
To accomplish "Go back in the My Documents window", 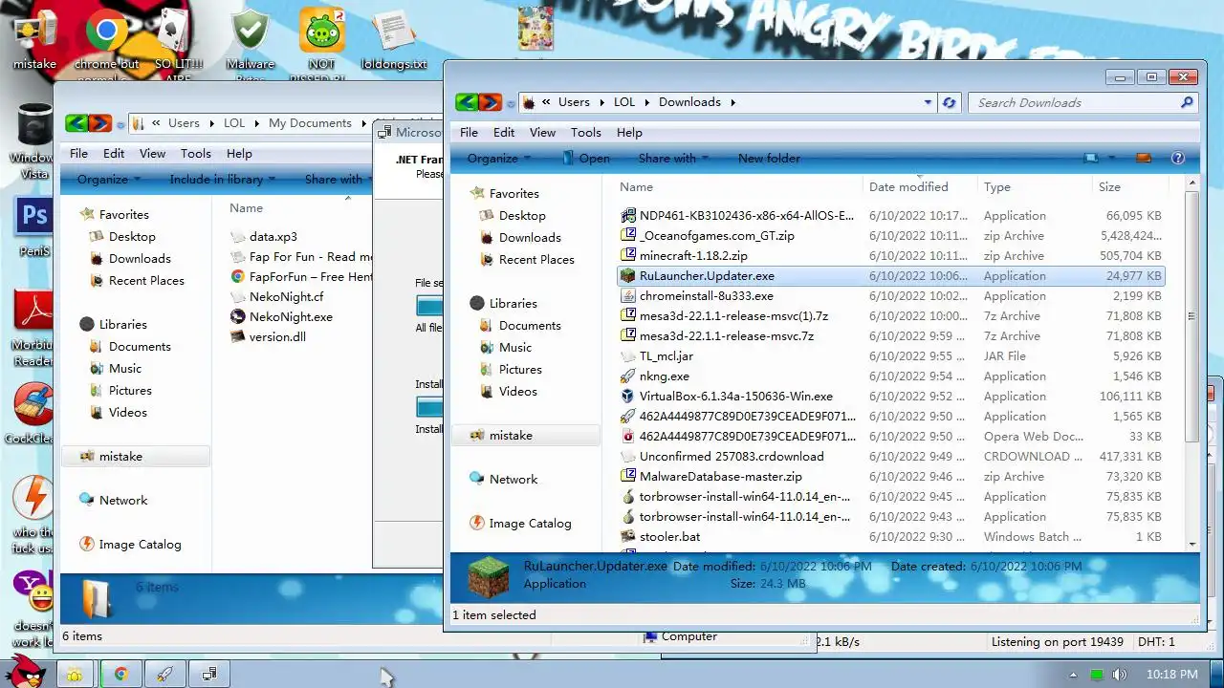I will coord(76,123).
